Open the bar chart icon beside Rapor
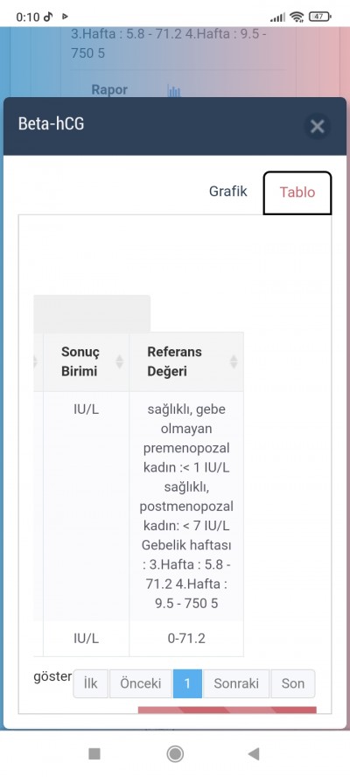The width and height of the screenshot is (350, 777). click(173, 91)
